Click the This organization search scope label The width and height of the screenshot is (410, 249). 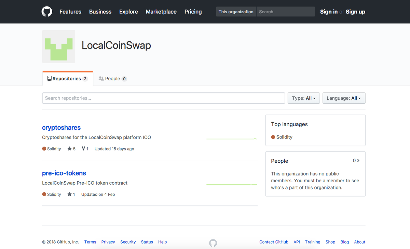(236, 12)
